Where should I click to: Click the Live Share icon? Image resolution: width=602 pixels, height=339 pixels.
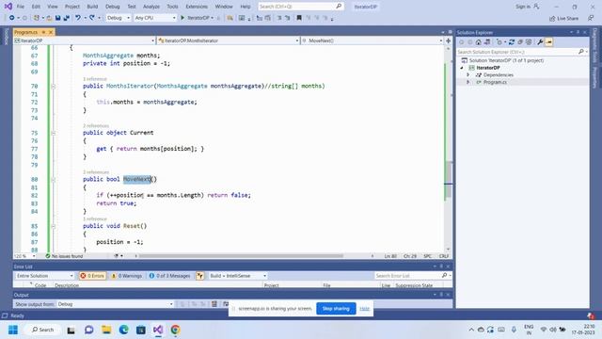pos(552,18)
